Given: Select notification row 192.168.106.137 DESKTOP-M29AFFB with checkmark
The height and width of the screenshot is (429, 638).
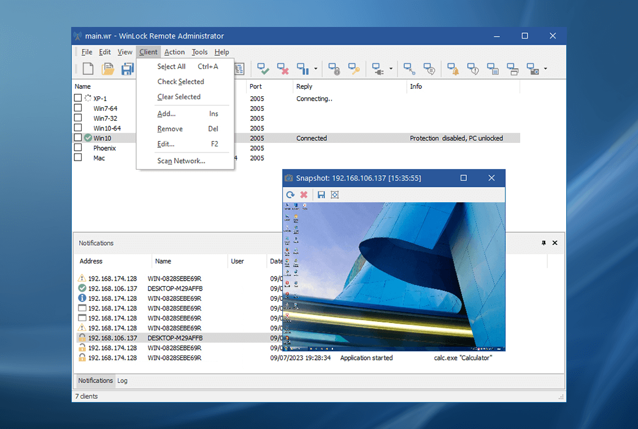Looking at the screenshot, I should (179, 288).
